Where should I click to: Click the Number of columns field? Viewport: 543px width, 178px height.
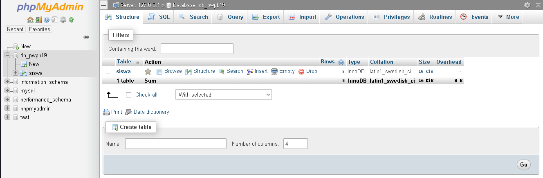click(x=295, y=144)
